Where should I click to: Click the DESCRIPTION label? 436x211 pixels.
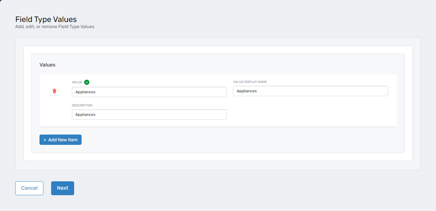82,105
